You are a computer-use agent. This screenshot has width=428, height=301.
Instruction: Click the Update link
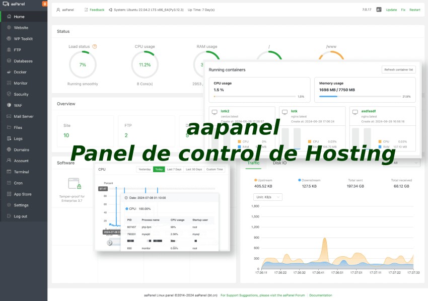pos(391,10)
